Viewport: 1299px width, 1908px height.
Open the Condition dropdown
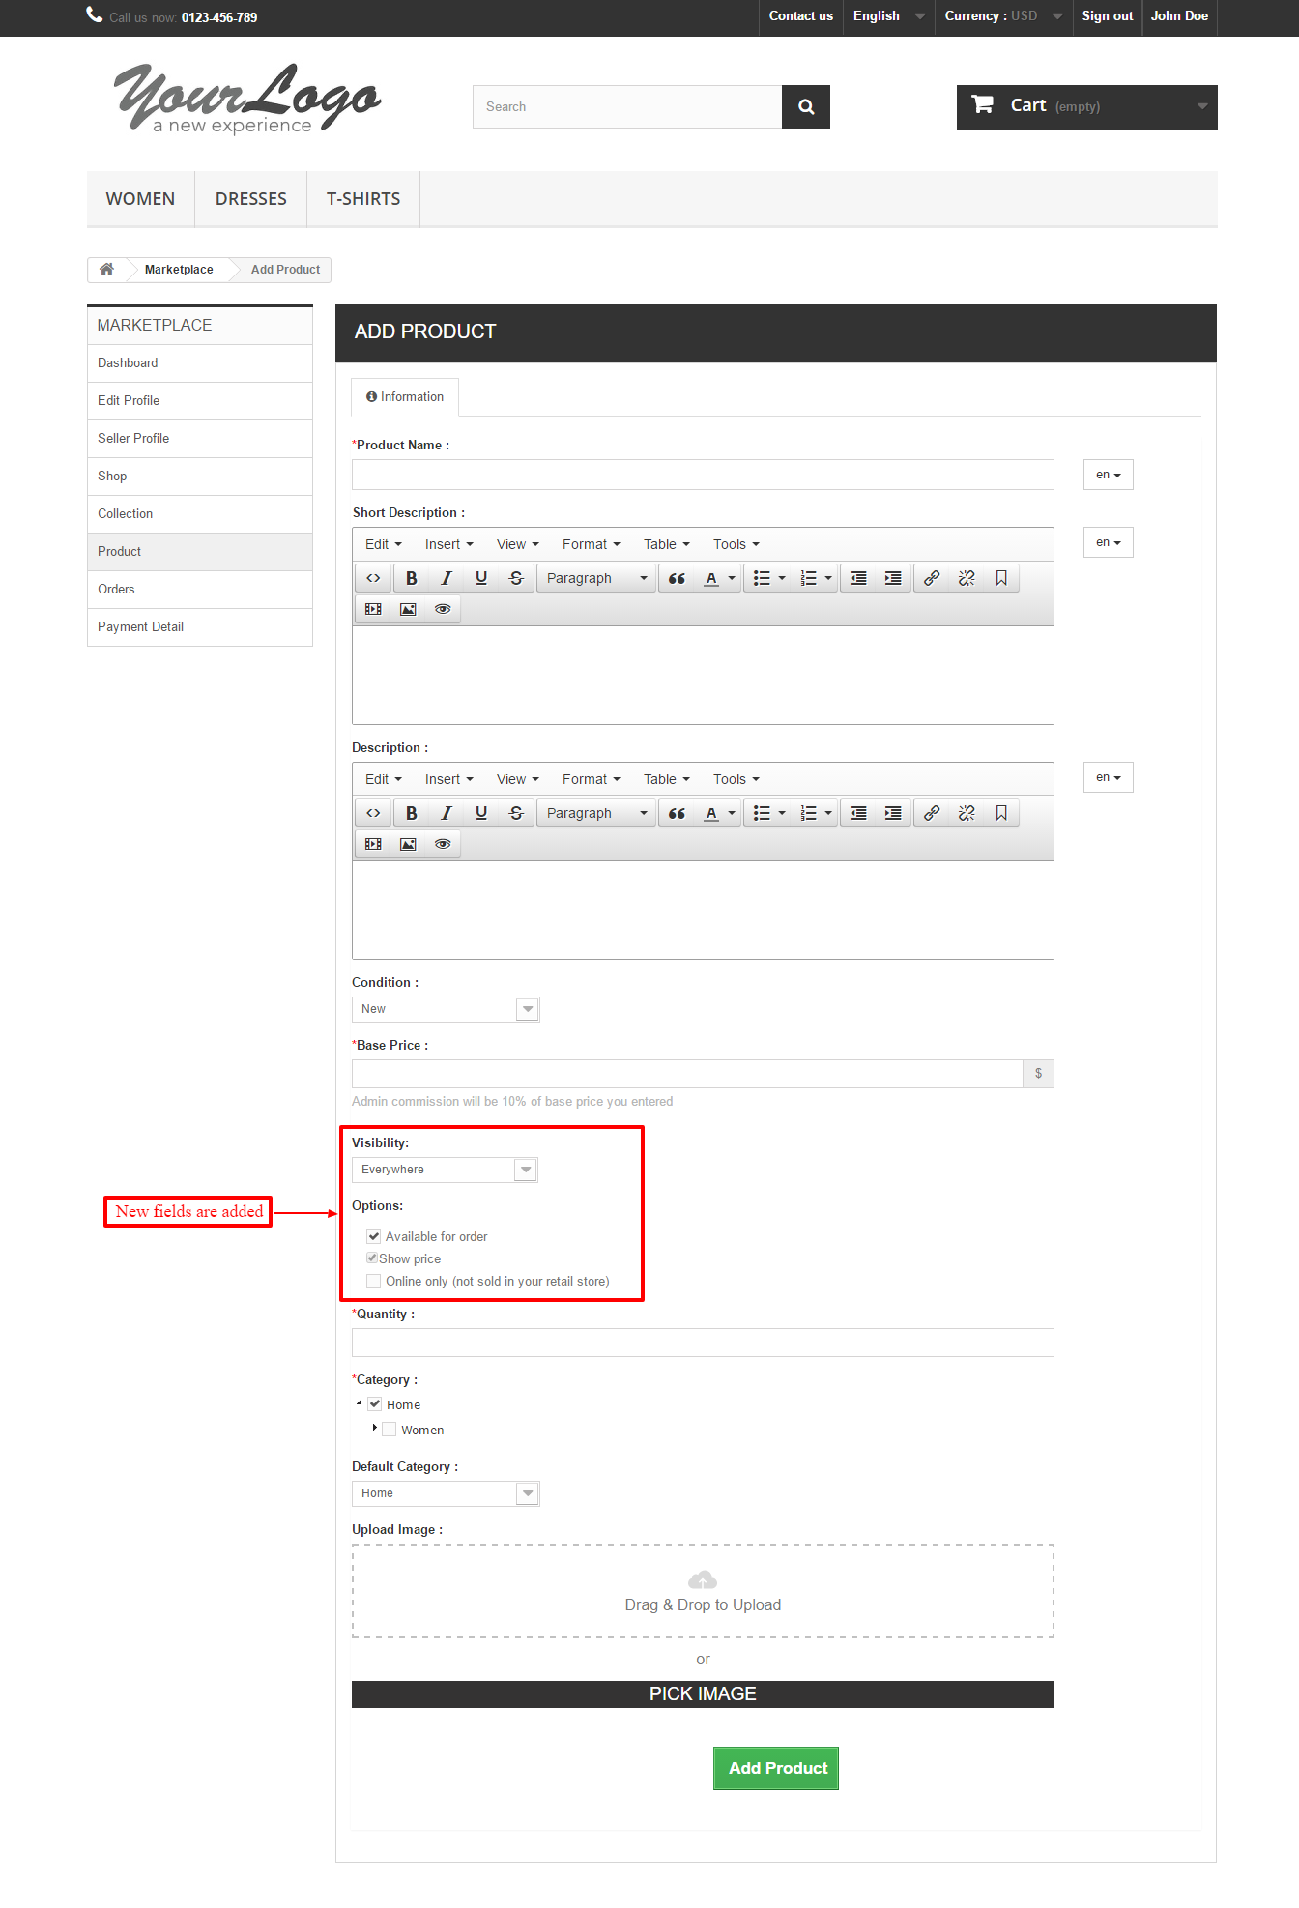[x=527, y=1009]
